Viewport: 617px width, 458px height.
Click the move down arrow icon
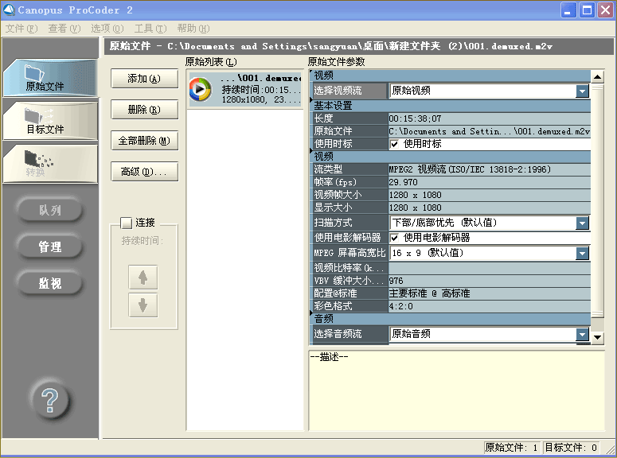point(143,305)
